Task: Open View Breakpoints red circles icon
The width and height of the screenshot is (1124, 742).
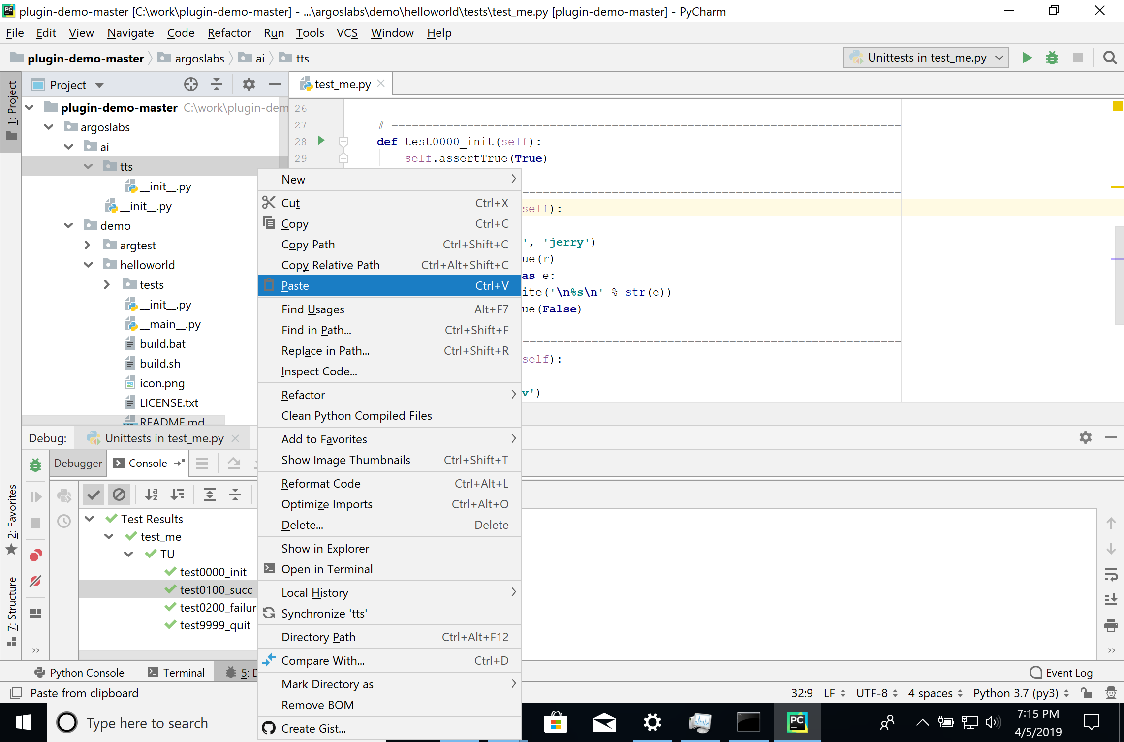Action: (35, 555)
